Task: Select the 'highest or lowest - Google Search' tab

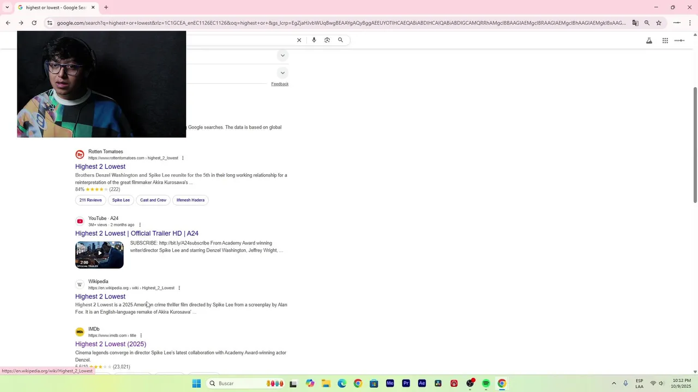Action: click(56, 8)
